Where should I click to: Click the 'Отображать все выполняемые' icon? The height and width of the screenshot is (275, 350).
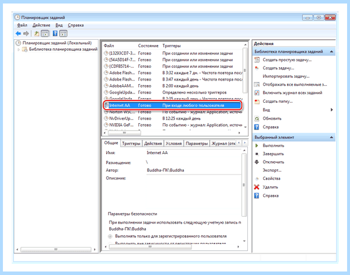coord(257,85)
